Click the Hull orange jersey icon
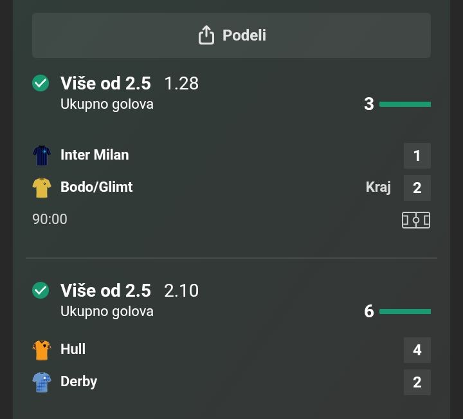463x419 pixels. pos(42,349)
